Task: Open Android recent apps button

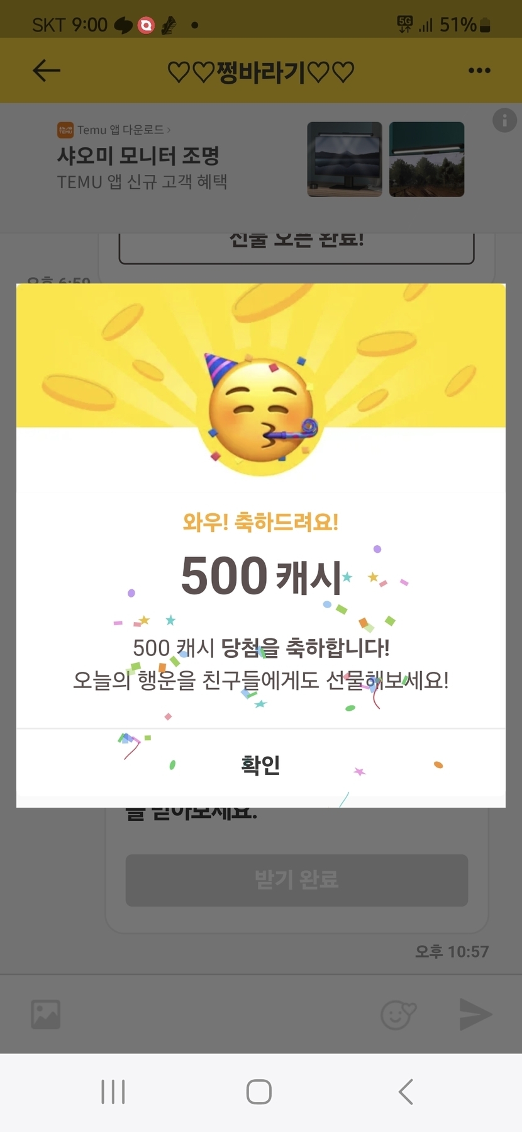Action: tap(113, 1092)
